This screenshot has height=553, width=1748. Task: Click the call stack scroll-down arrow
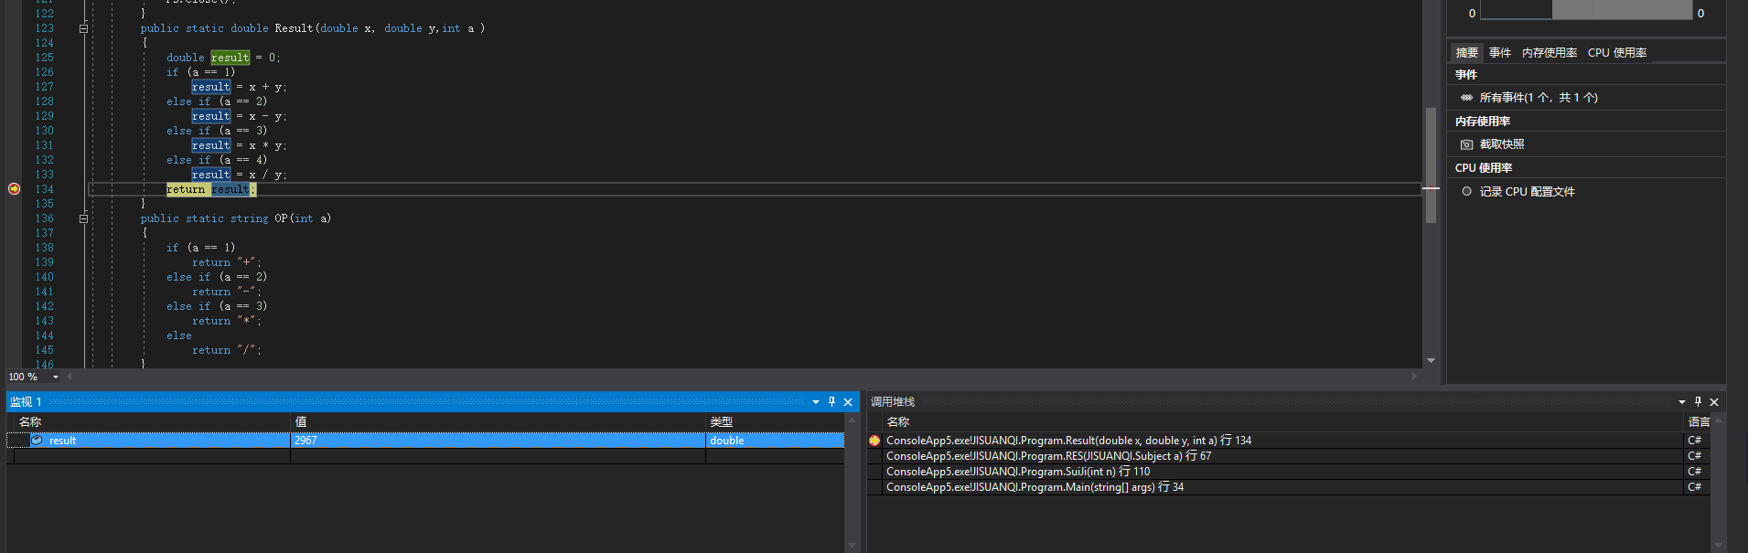[x=1718, y=546]
